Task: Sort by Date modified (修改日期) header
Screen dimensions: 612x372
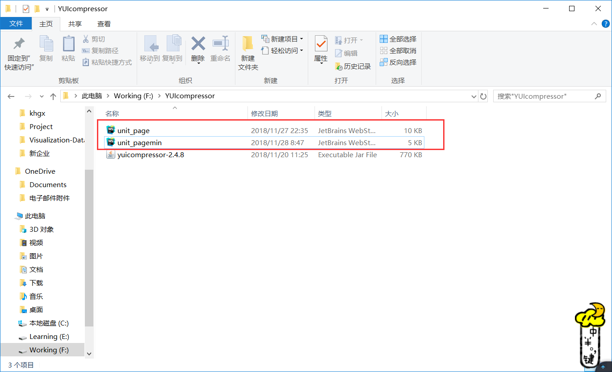Action: click(264, 114)
